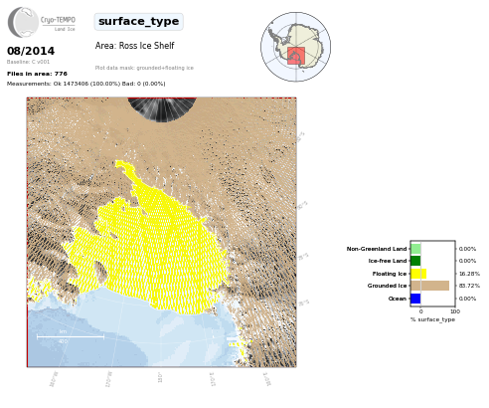
Task: Click the blue Ocean bar
Action: click(x=415, y=299)
